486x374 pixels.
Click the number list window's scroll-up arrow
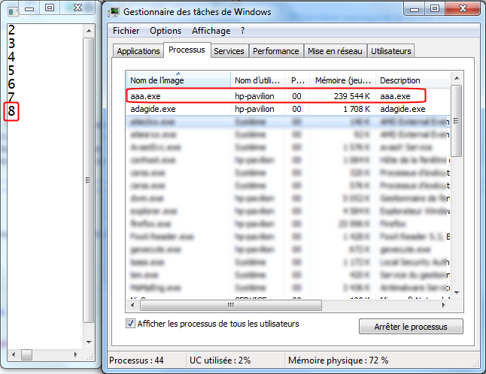click(x=90, y=30)
